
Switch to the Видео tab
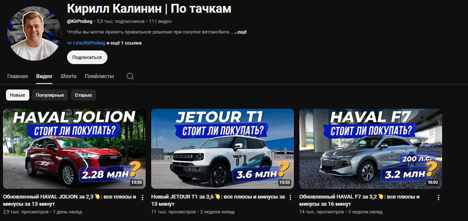[44, 76]
